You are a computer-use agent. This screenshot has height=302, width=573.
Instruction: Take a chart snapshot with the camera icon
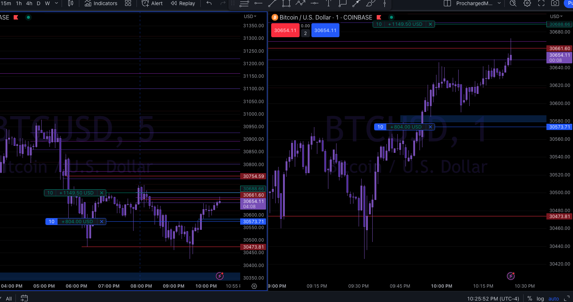click(555, 3)
